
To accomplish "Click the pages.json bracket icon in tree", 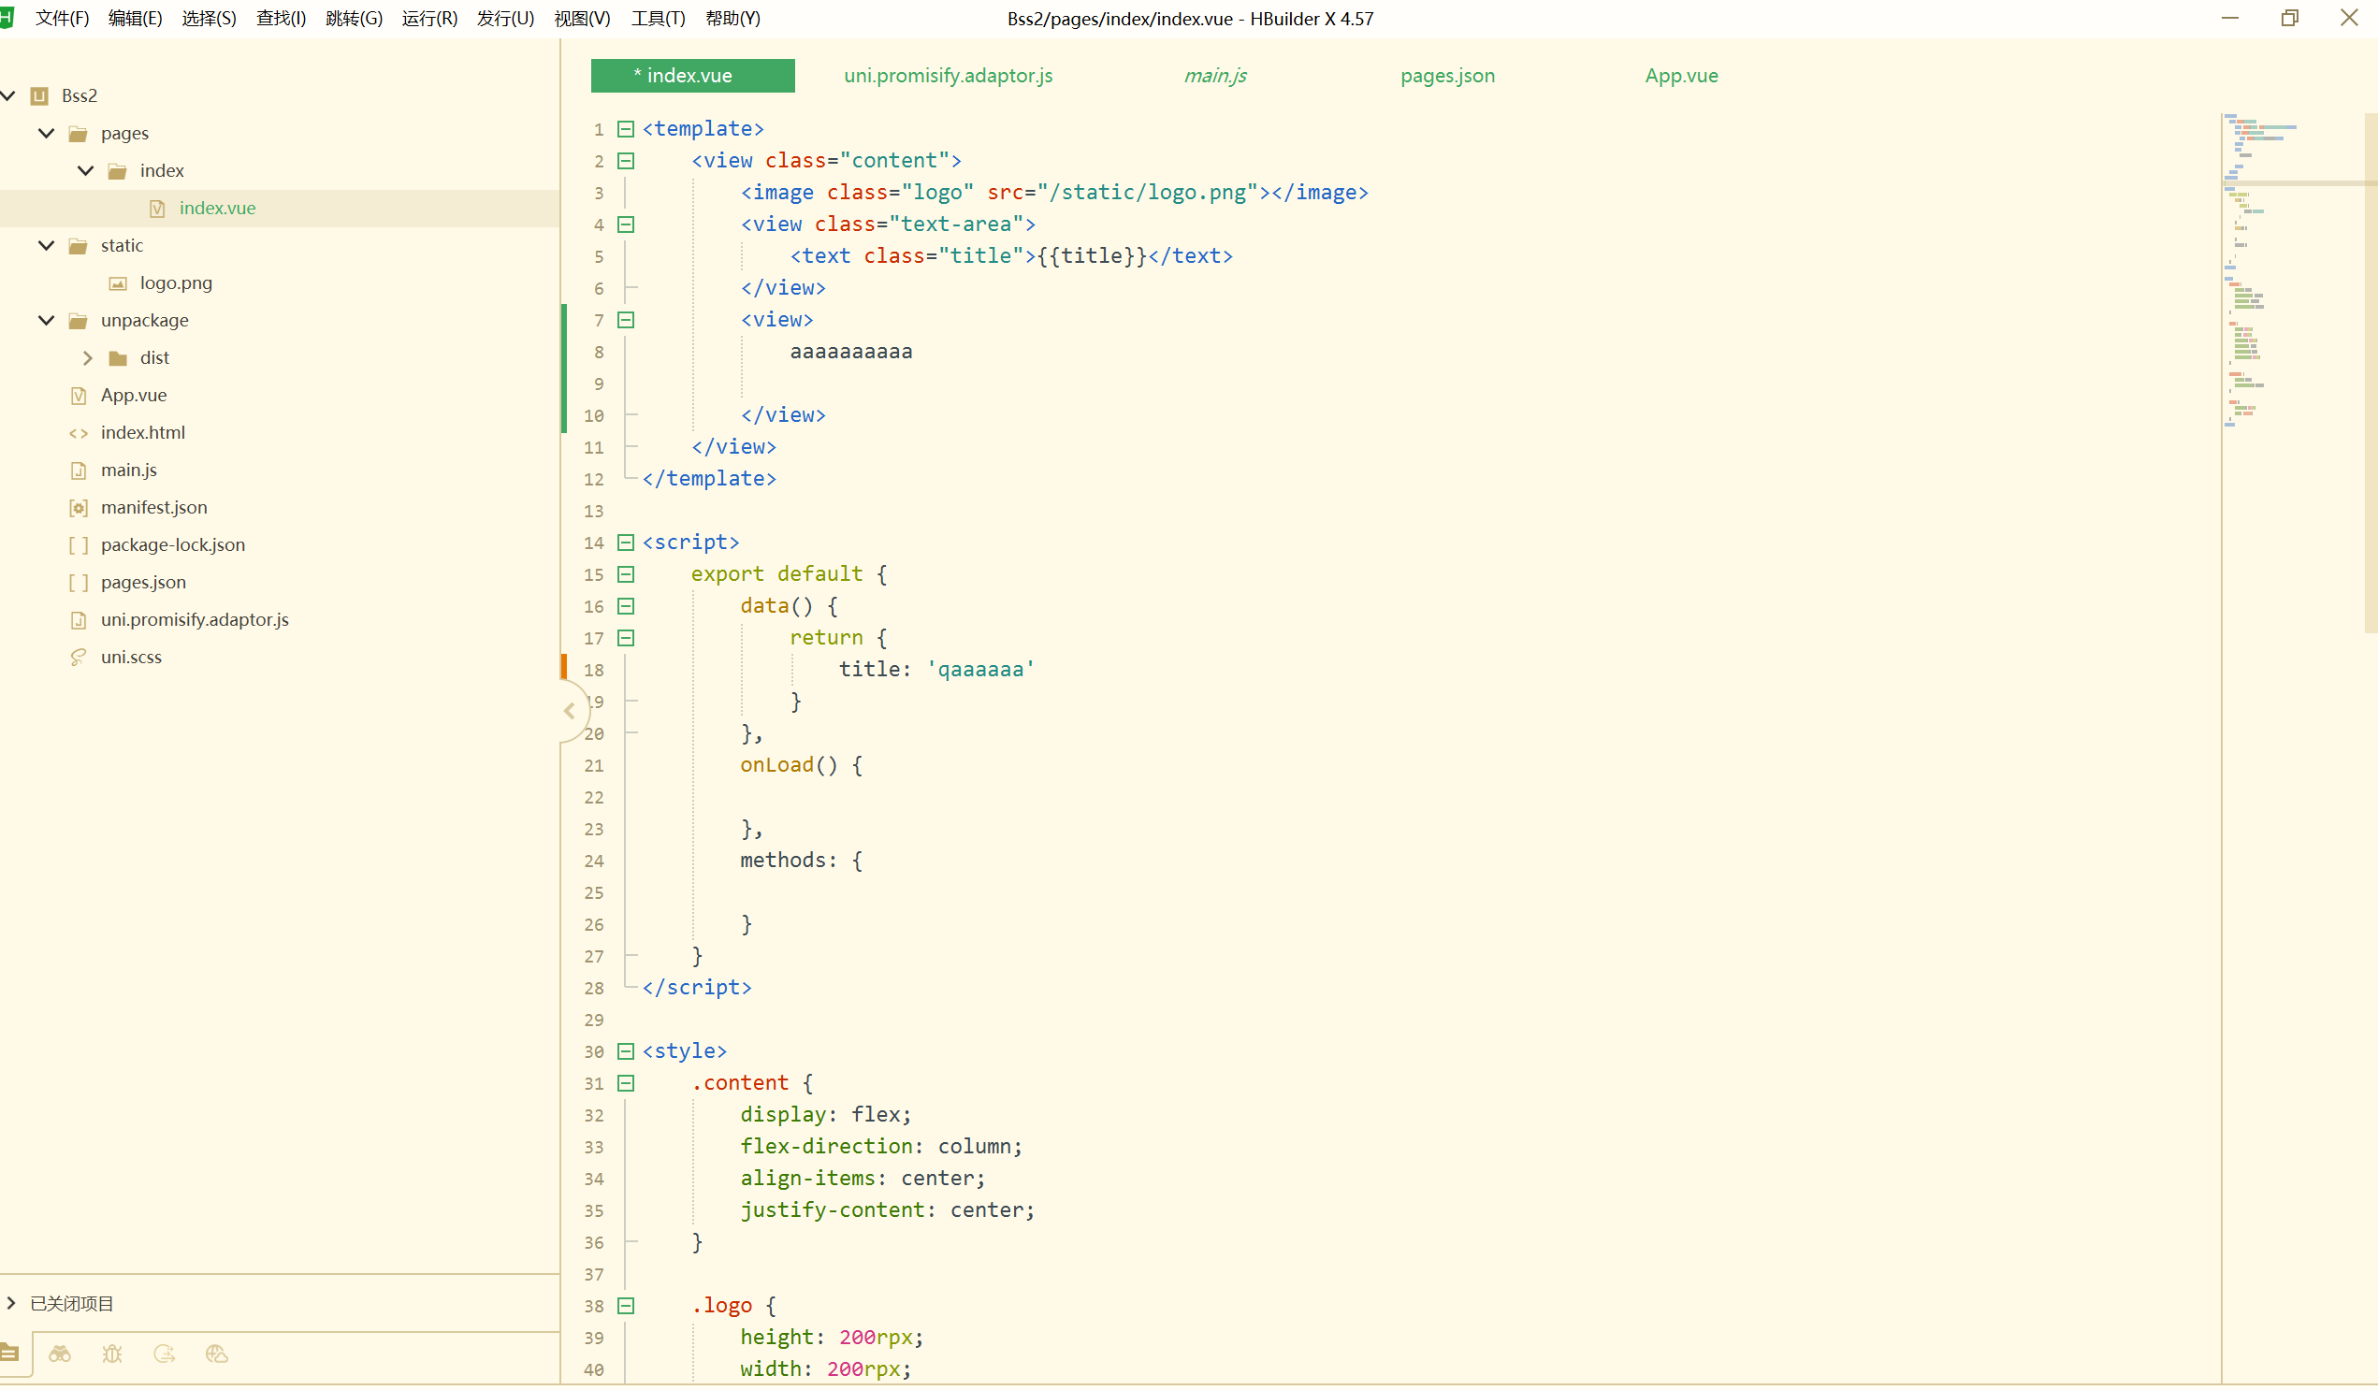I will 80,582.
